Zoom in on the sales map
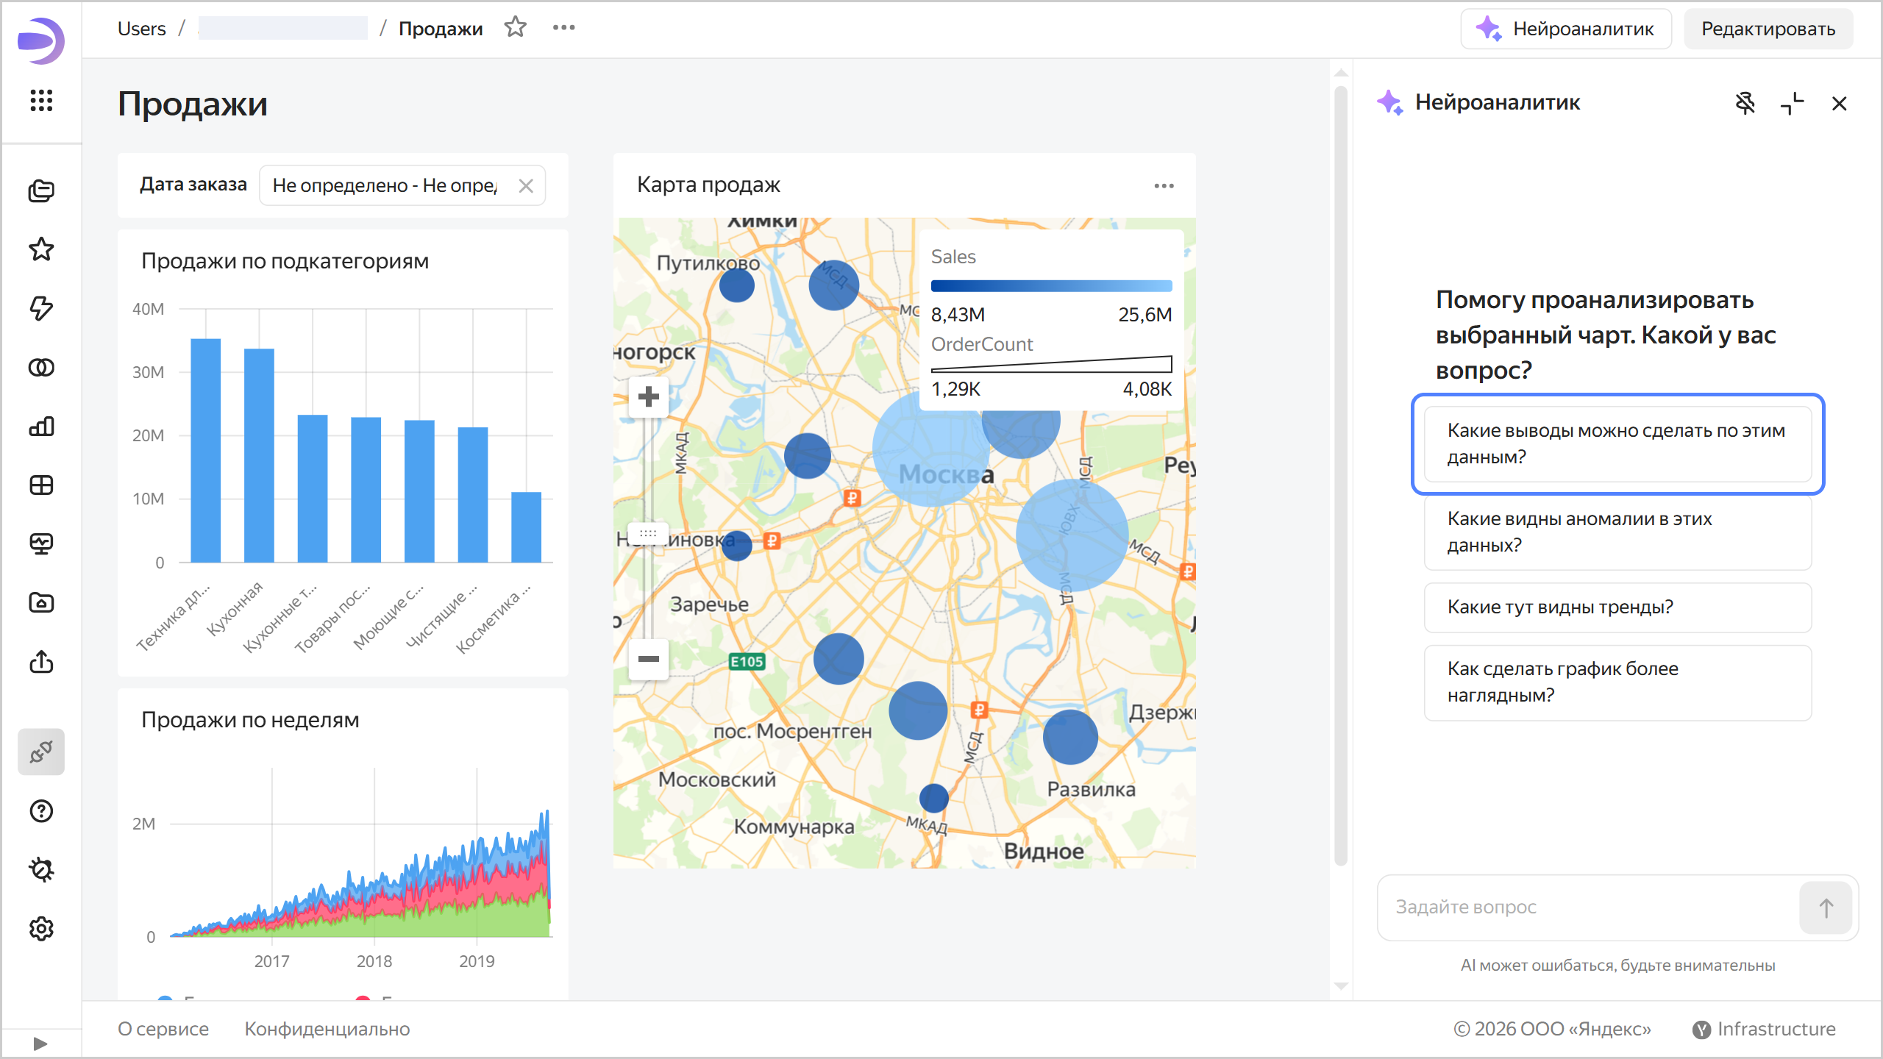The image size is (1883, 1059). (648, 397)
